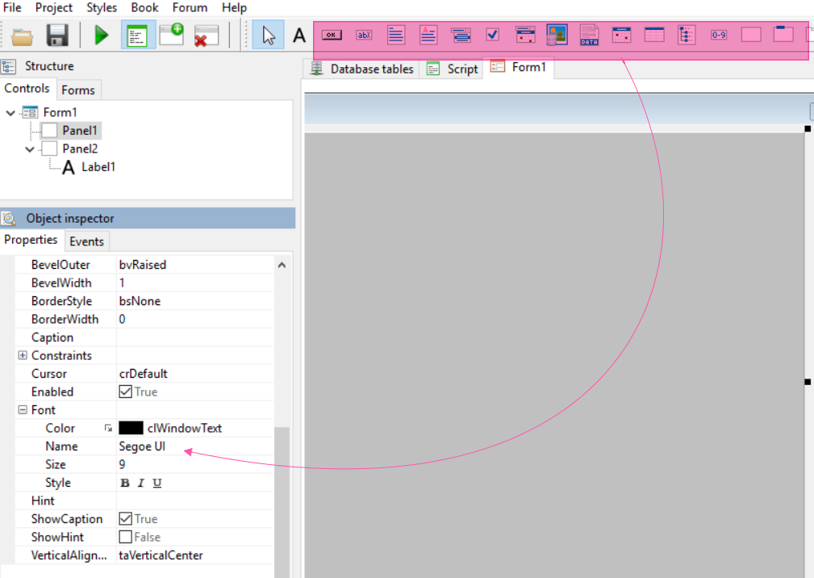Click the empty Caption value field
Screen dimensions: 814x578
point(195,337)
